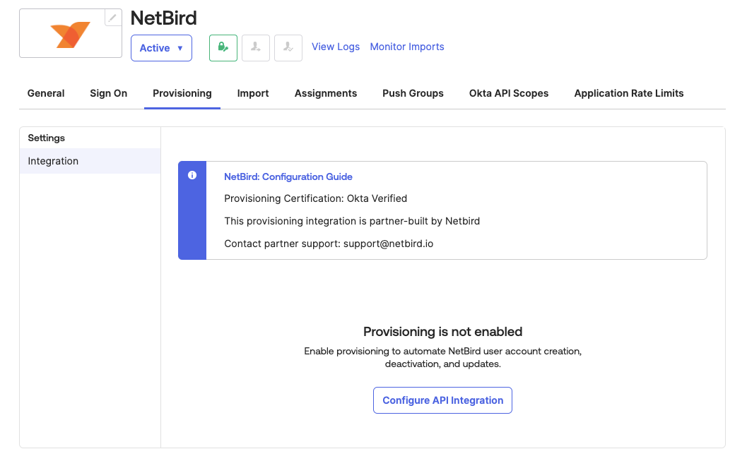Open the Okta API Scopes tab
747x461 pixels.
509,93
